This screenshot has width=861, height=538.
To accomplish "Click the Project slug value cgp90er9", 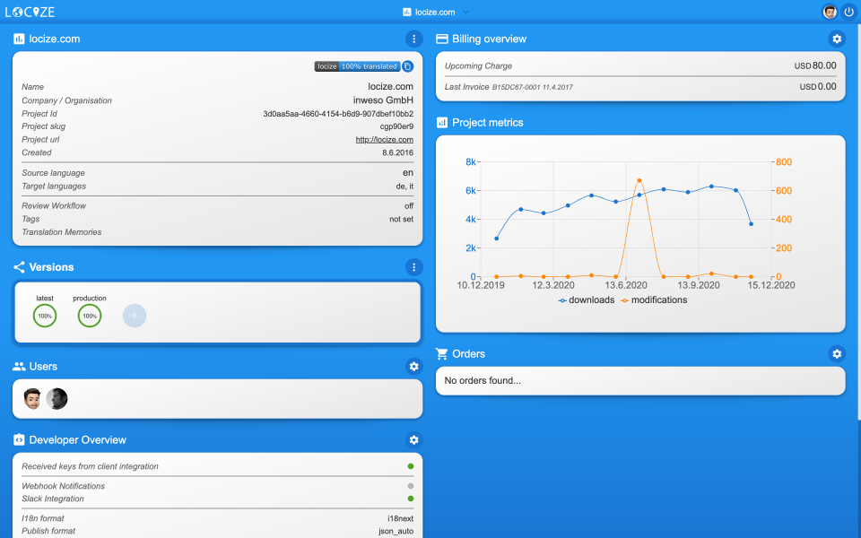I will click(397, 126).
